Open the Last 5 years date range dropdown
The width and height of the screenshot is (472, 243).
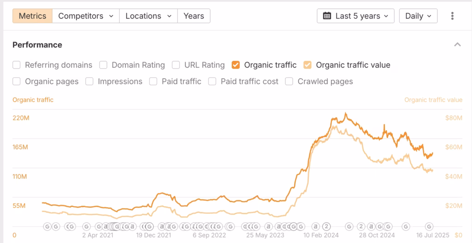pos(355,16)
